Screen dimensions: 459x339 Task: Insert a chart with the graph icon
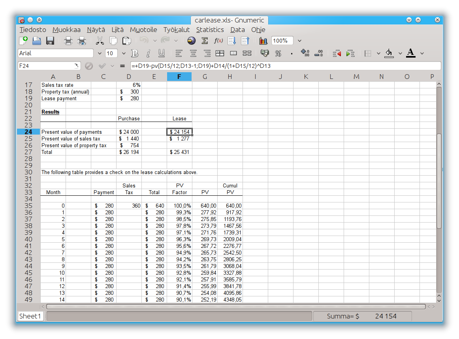263,41
